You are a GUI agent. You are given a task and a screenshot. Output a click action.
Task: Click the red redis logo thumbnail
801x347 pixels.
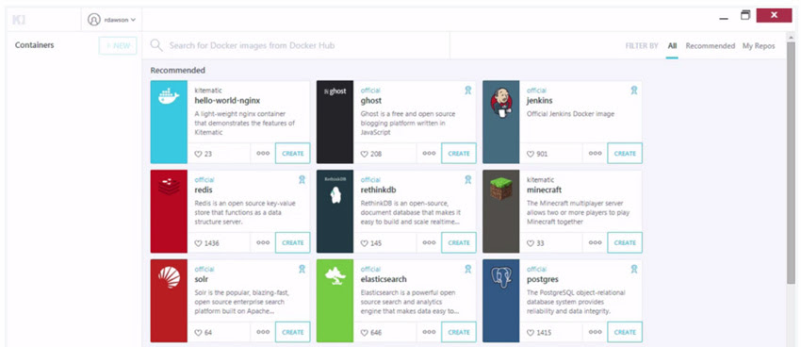169,211
